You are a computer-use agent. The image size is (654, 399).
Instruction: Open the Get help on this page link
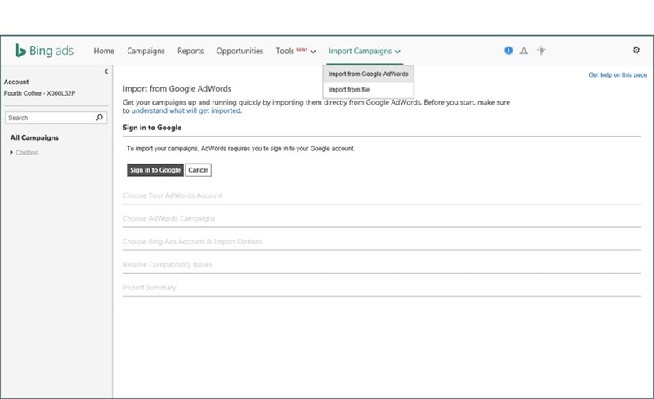click(618, 75)
